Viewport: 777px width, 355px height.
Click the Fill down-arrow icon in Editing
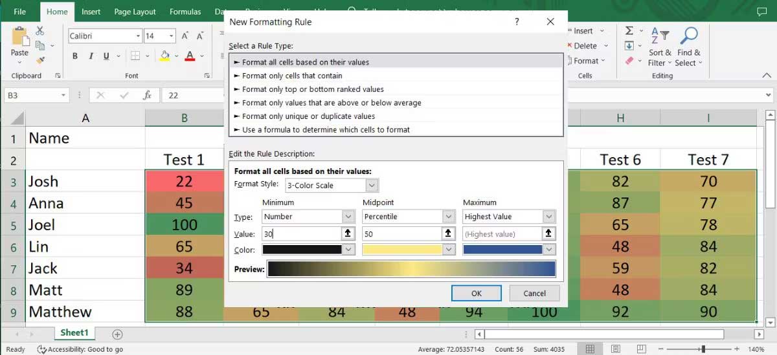click(x=629, y=46)
